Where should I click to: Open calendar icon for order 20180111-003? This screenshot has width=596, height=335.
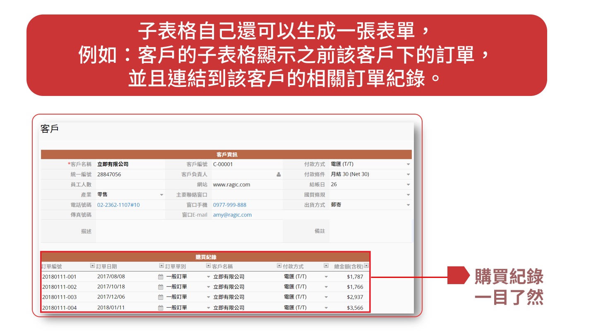(x=161, y=297)
